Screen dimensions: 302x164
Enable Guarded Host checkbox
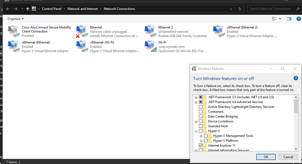point(200,126)
